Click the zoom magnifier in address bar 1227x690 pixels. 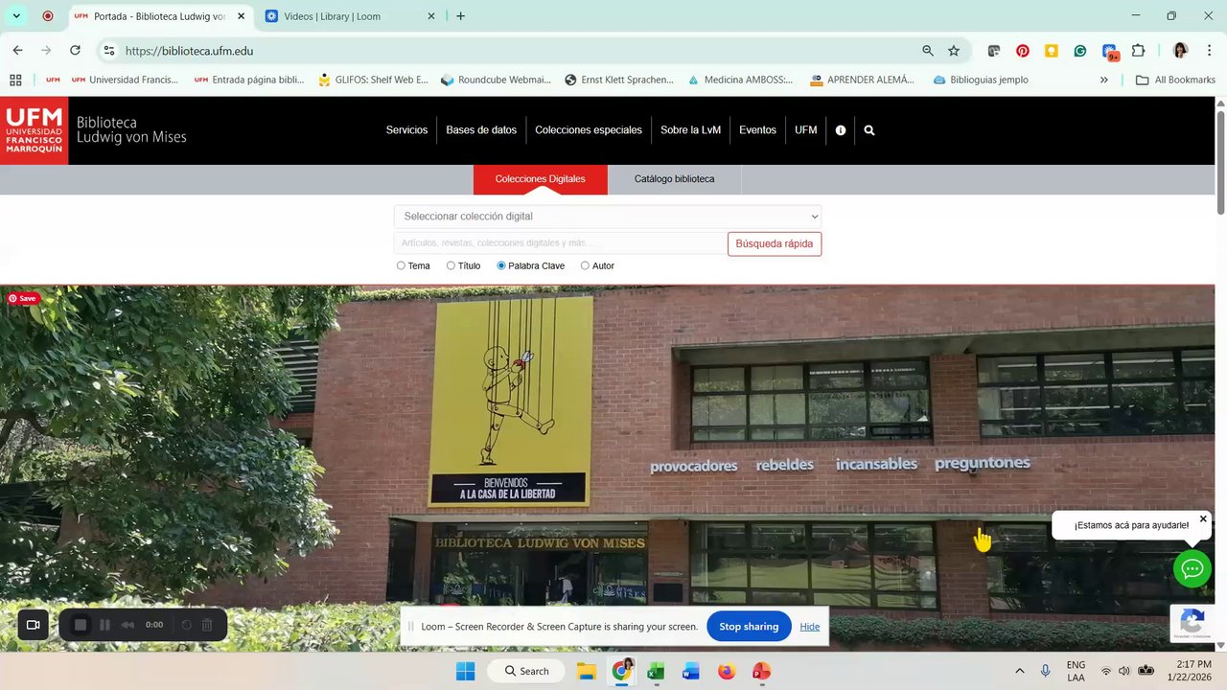pyautogui.click(x=927, y=51)
